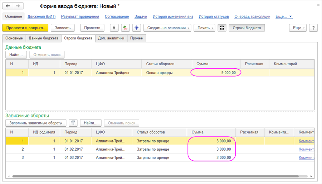Expand the Еще menu in navigation links
This screenshot has height=184, width=322.
284,16
